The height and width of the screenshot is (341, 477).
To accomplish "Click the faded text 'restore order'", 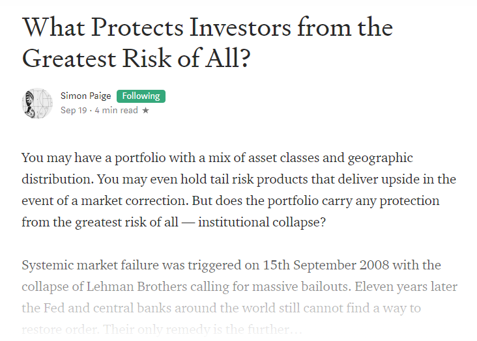I will [x=60, y=329].
